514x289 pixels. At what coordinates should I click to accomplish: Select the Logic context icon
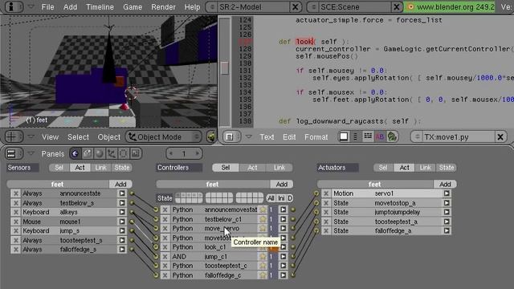pyautogui.click(x=75, y=153)
